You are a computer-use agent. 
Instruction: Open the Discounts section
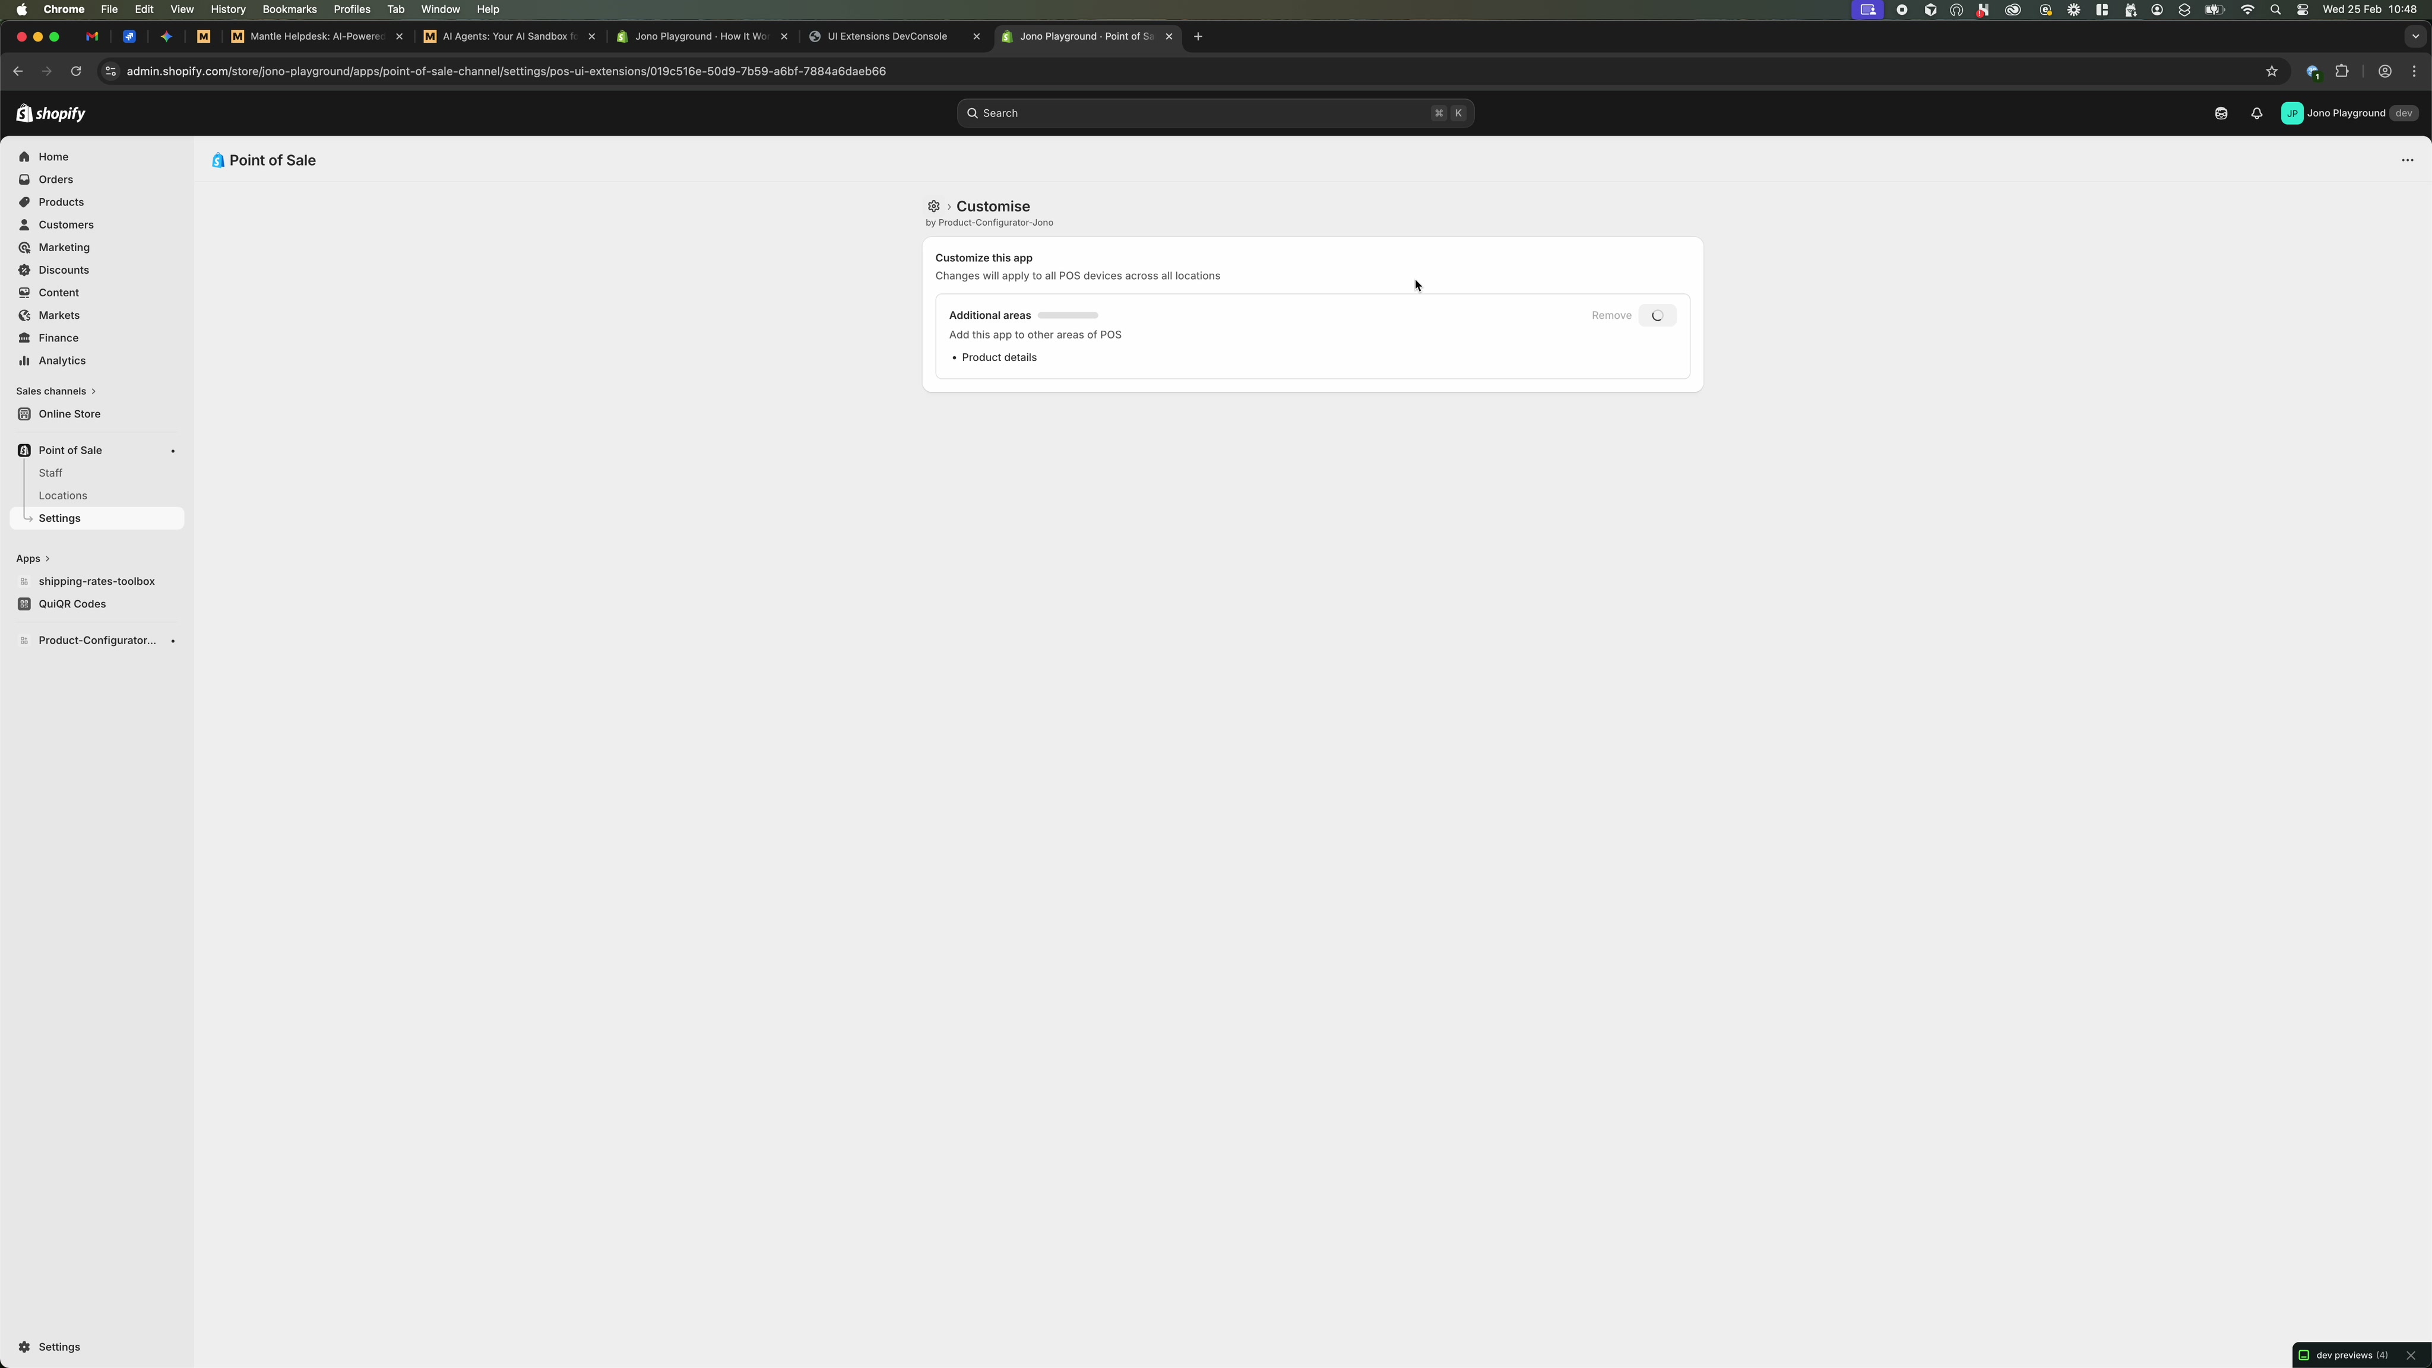tap(64, 270)
